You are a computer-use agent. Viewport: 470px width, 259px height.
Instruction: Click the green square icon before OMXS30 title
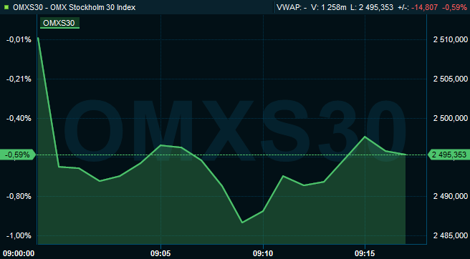[x=6, y=7]
